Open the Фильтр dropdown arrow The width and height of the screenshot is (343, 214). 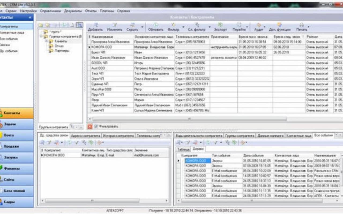pos(184,27)
